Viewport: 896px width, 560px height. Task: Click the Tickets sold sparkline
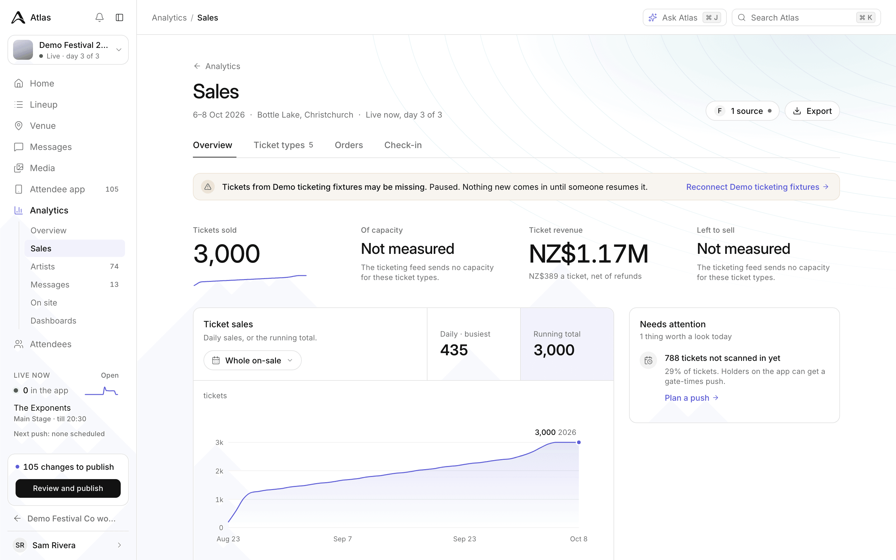pos(250,280)
